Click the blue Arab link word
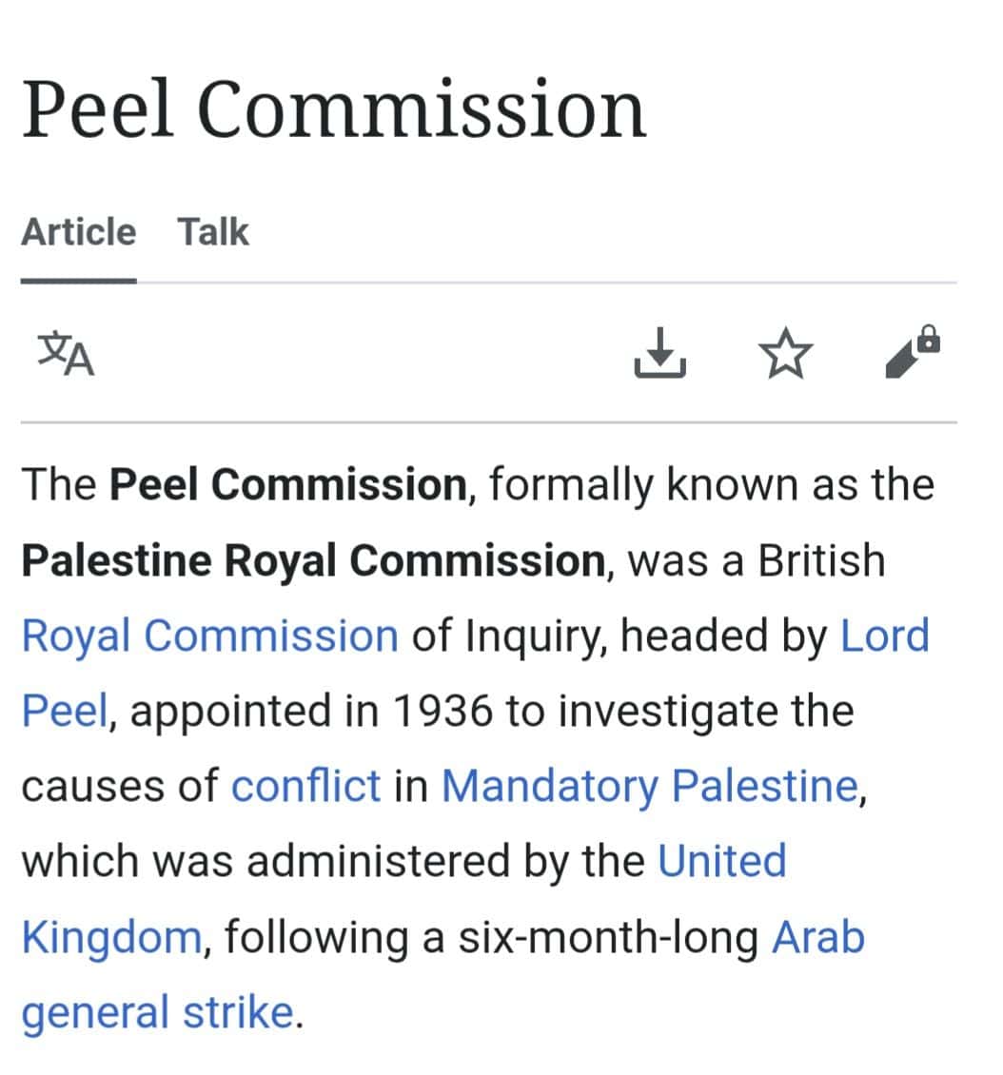Image resolution: width=1003 pixels, height=1075 pixels. (x=817, y=936)
